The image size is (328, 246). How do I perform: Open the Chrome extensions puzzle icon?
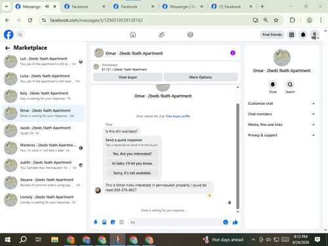(292, 20)
